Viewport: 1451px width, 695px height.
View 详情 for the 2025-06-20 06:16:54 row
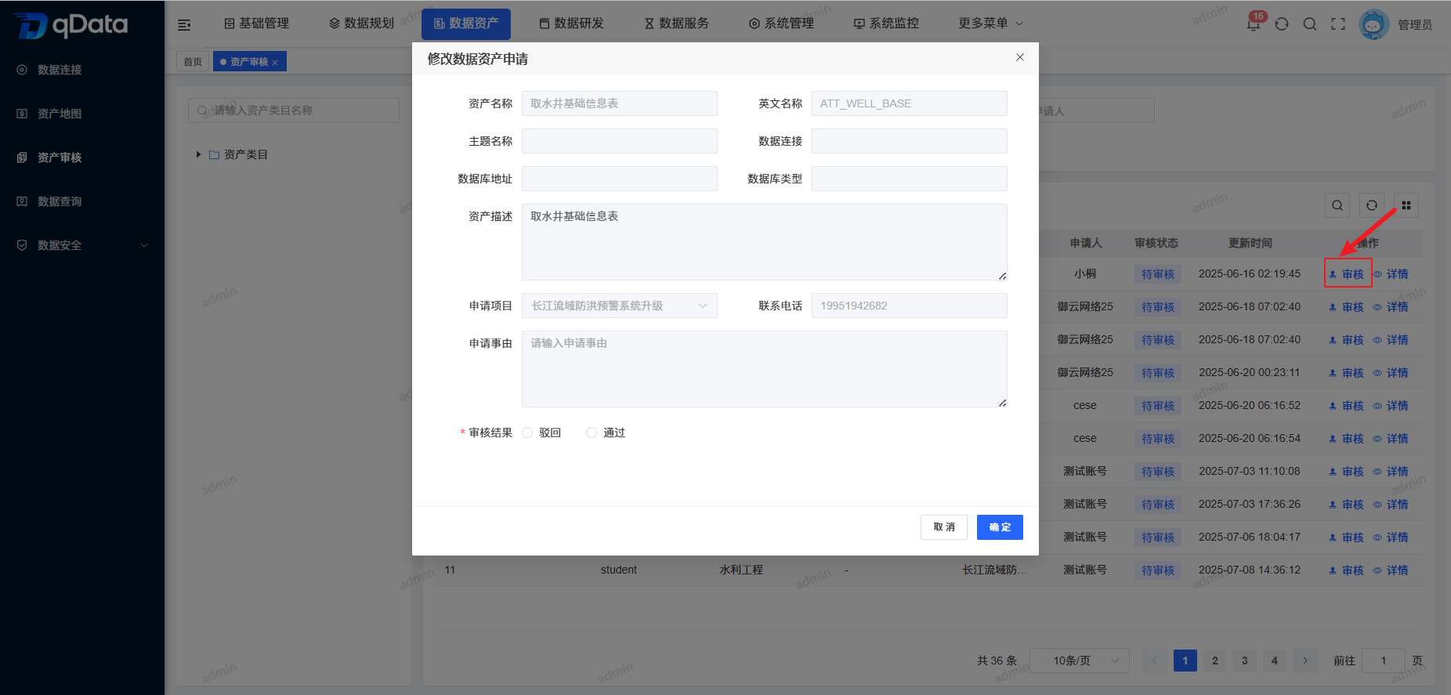click(1391, 439)
